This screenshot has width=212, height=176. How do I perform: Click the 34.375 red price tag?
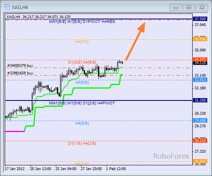[200, 59]
